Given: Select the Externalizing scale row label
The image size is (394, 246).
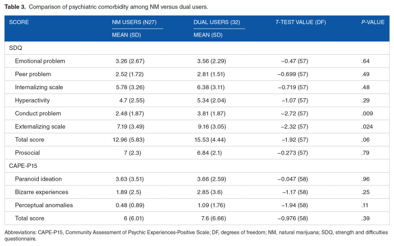Looking at the screenshot, I should [38, 126].
